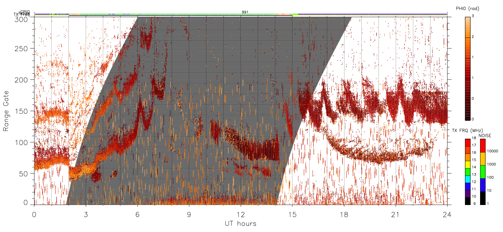Image resolution: width=503 pixels, height=232 pixels.
Task: Click TX FRQ legend value '13'
Action: pos(474,174)
